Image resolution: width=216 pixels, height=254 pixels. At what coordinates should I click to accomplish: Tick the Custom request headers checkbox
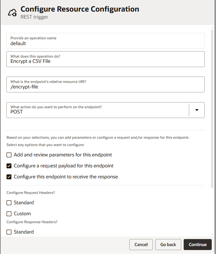coord(9,214)
